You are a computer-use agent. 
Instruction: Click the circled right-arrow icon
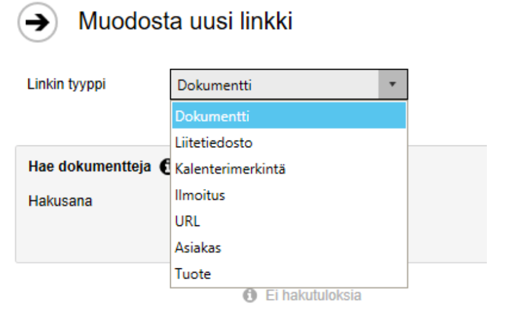click(x=38, y=22)
